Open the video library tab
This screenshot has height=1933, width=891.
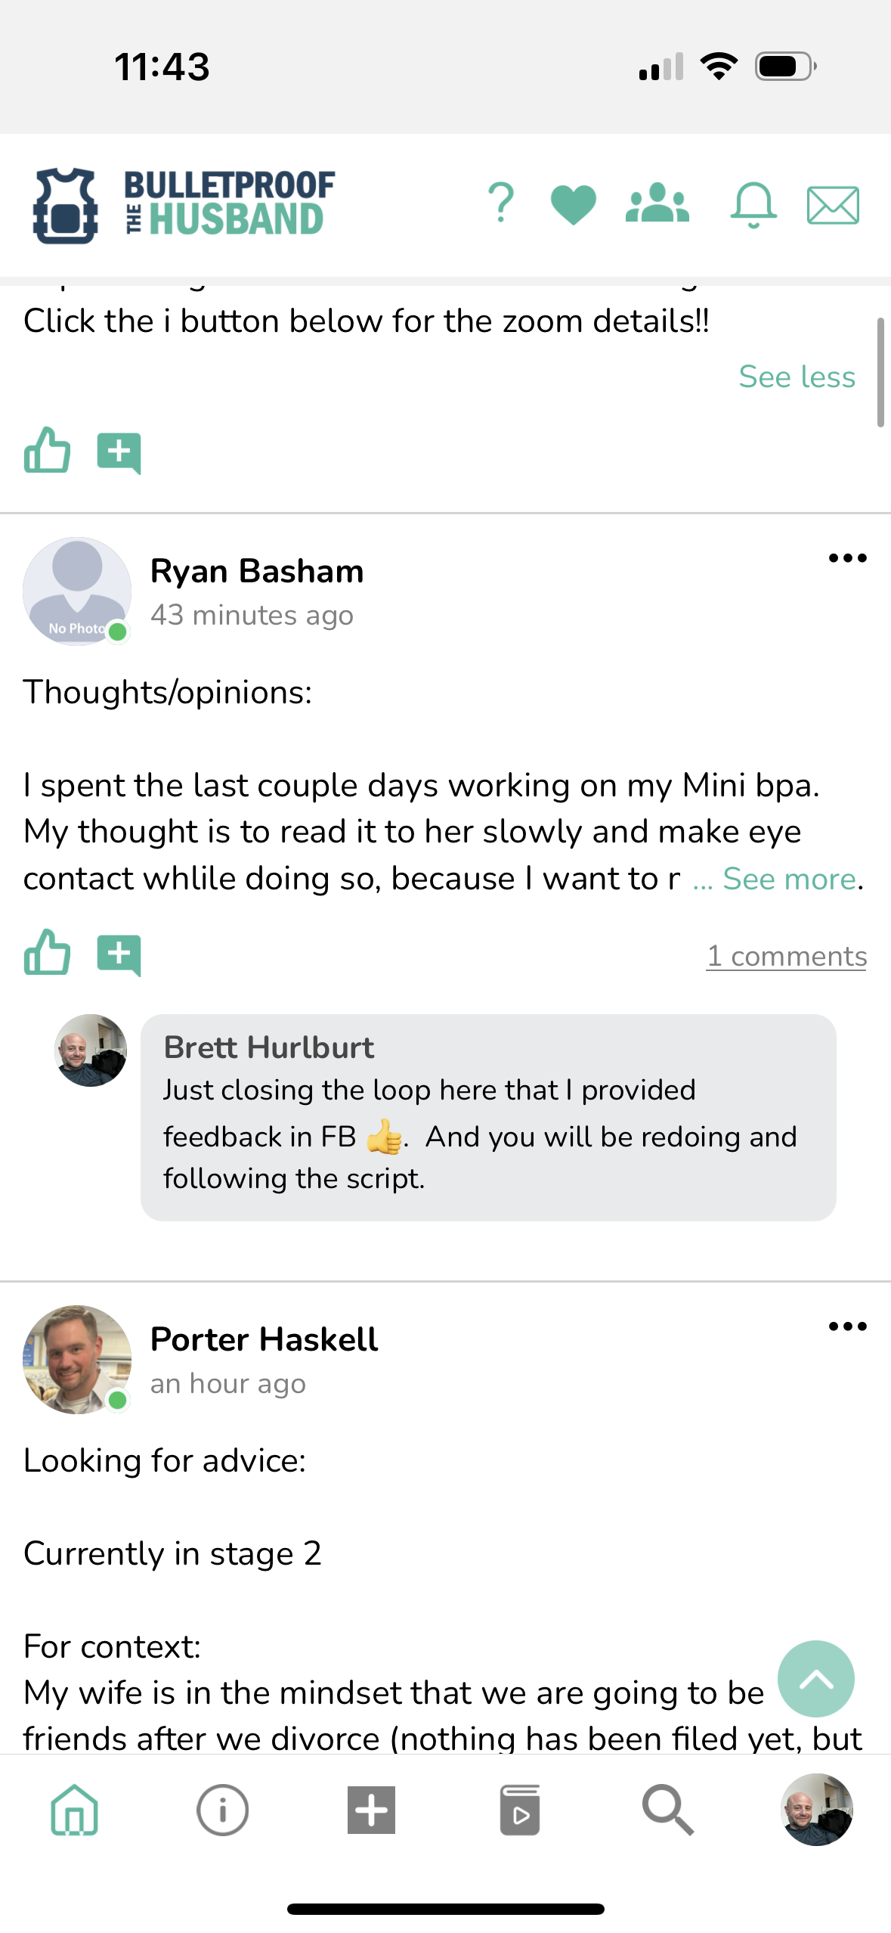[x=520, y=1810]
